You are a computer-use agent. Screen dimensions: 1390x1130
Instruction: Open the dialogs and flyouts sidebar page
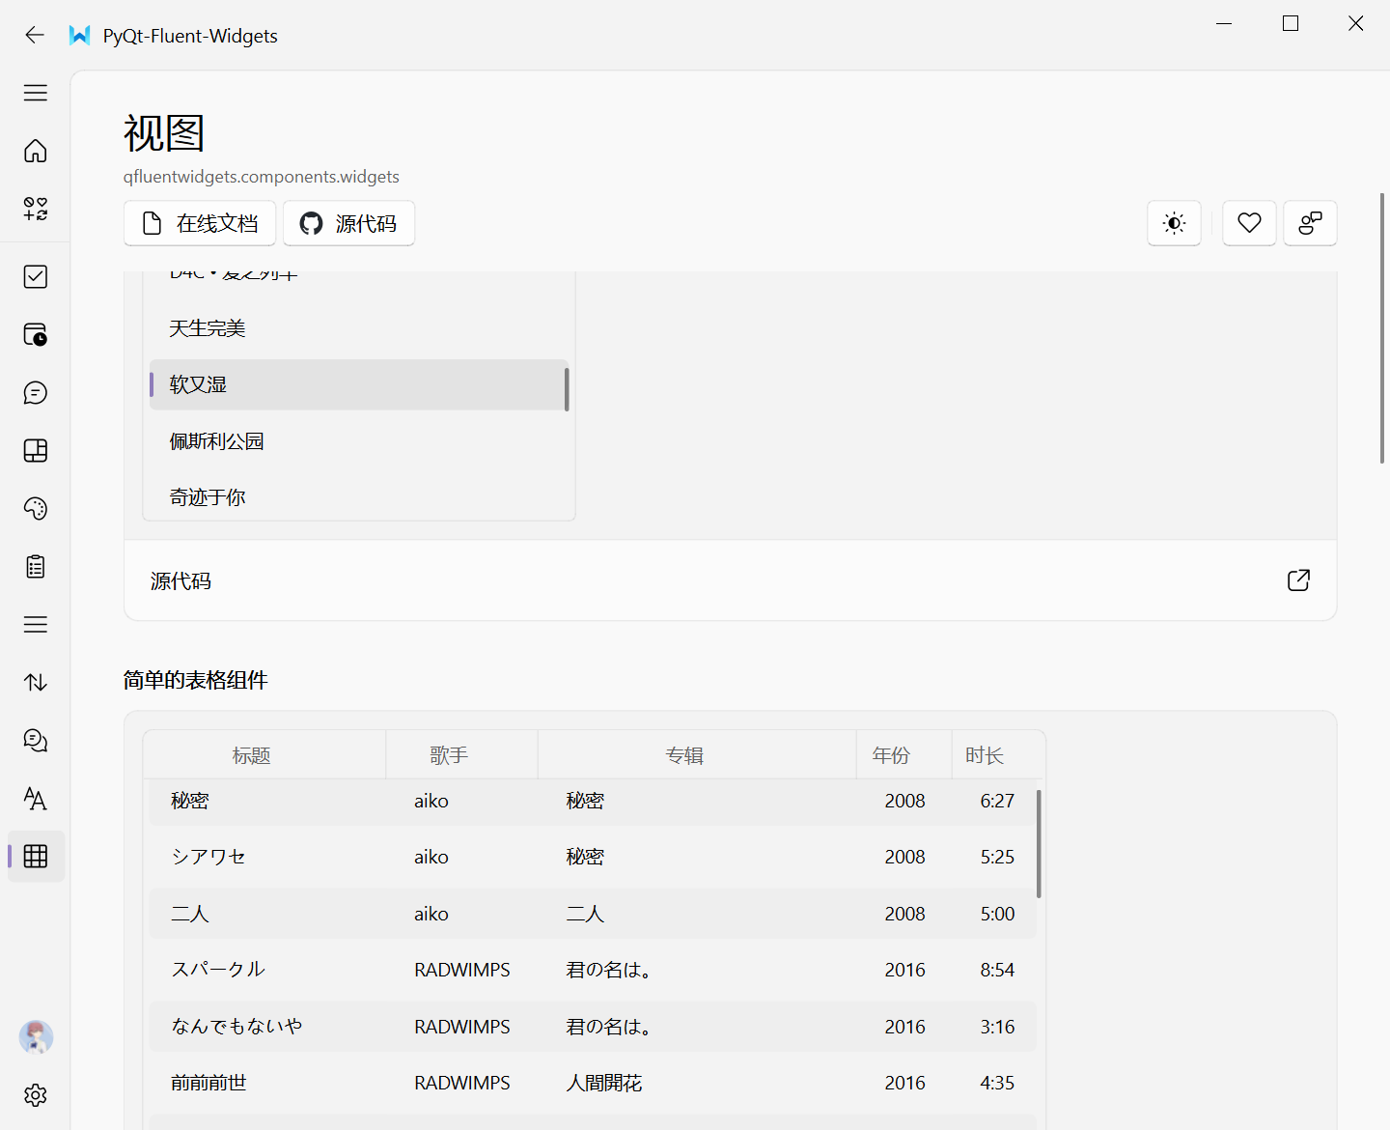click(x=36, y=393)
